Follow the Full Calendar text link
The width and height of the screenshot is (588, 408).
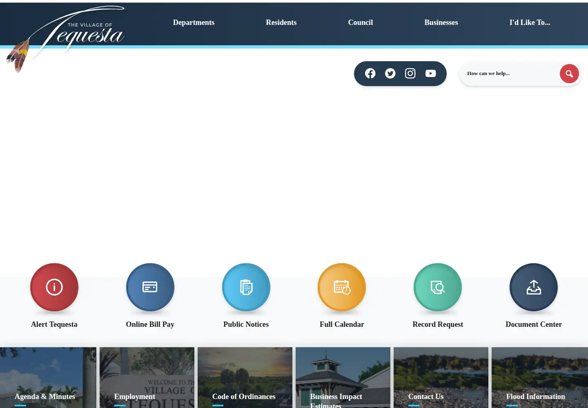click(342, 324)
